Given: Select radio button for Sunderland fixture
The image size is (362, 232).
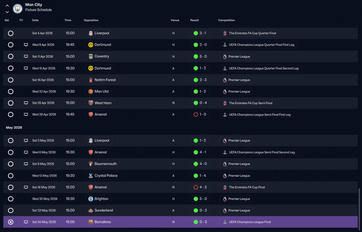Looking at the screenshot, I should click(11, 210).
